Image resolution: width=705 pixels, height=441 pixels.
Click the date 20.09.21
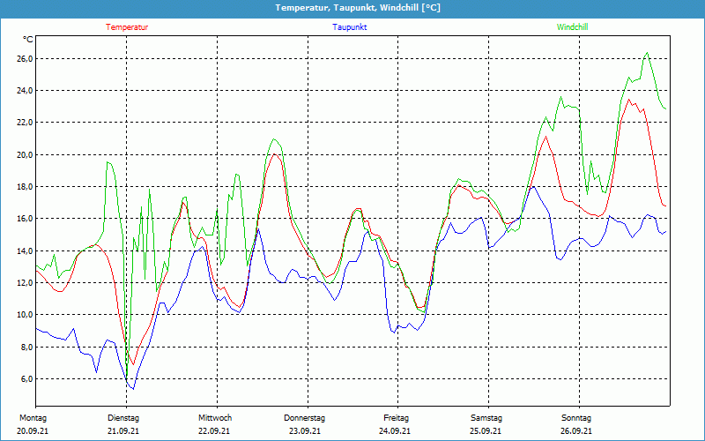[x=33, y=431]
